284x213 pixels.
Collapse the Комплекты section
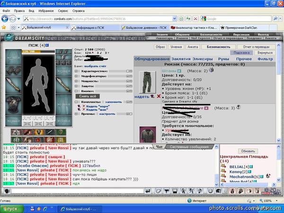click(x=76, y=102)
